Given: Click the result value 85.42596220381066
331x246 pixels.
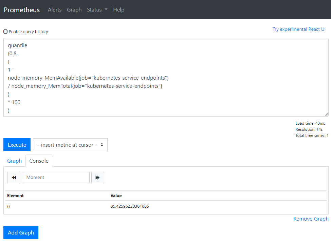Looking at the screenshot, I should [130, 206].
